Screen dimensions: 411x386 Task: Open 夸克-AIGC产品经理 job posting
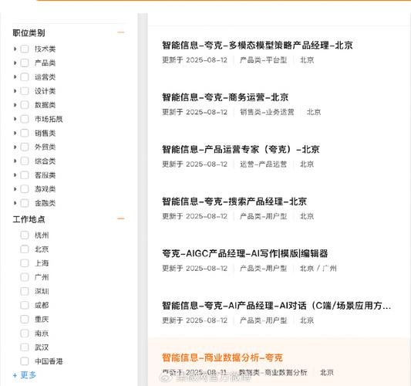click(x=244, y=253)
